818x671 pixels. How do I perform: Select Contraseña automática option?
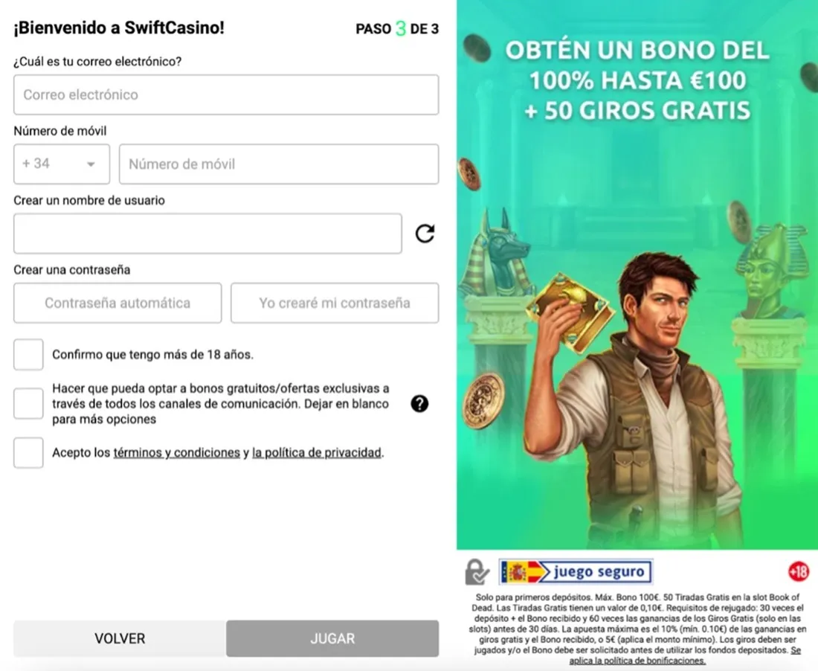[117, 304]
